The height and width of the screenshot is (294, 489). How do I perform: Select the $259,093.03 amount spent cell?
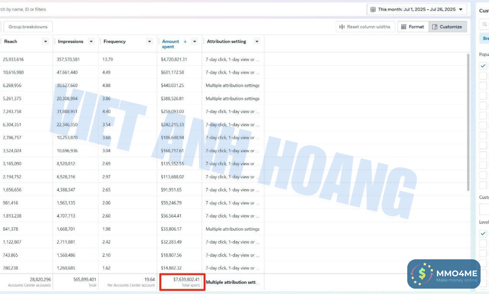point(172,112)
